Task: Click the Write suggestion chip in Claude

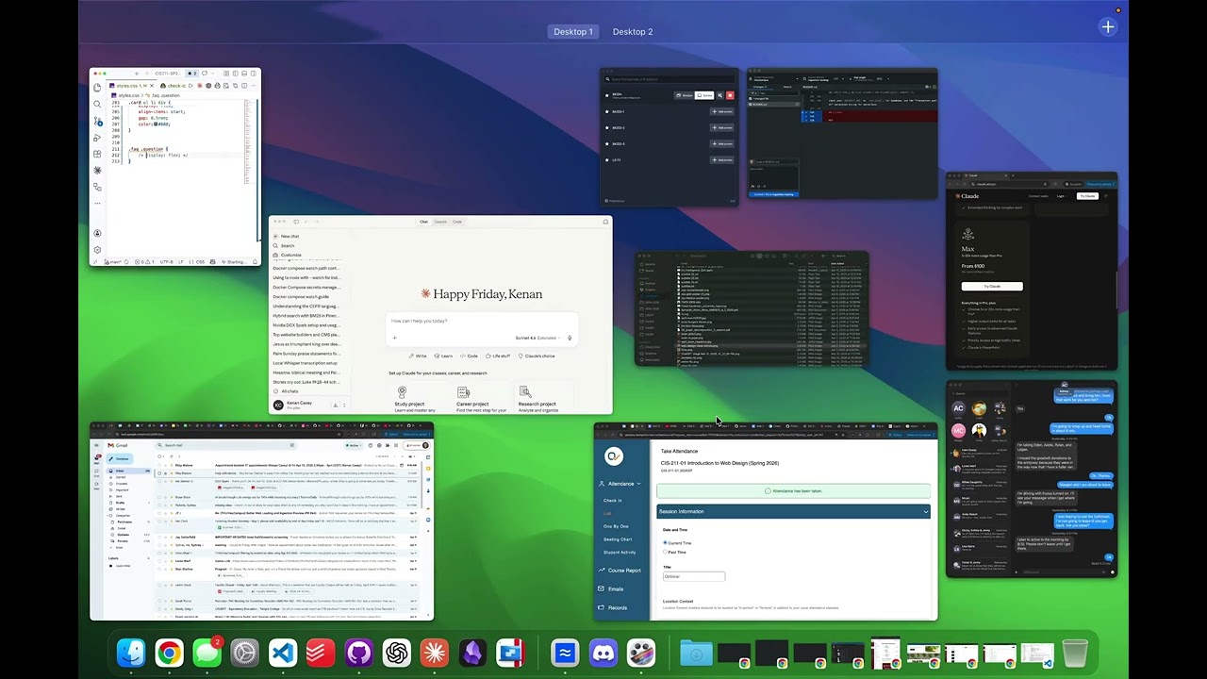Action: click(418, 356)
